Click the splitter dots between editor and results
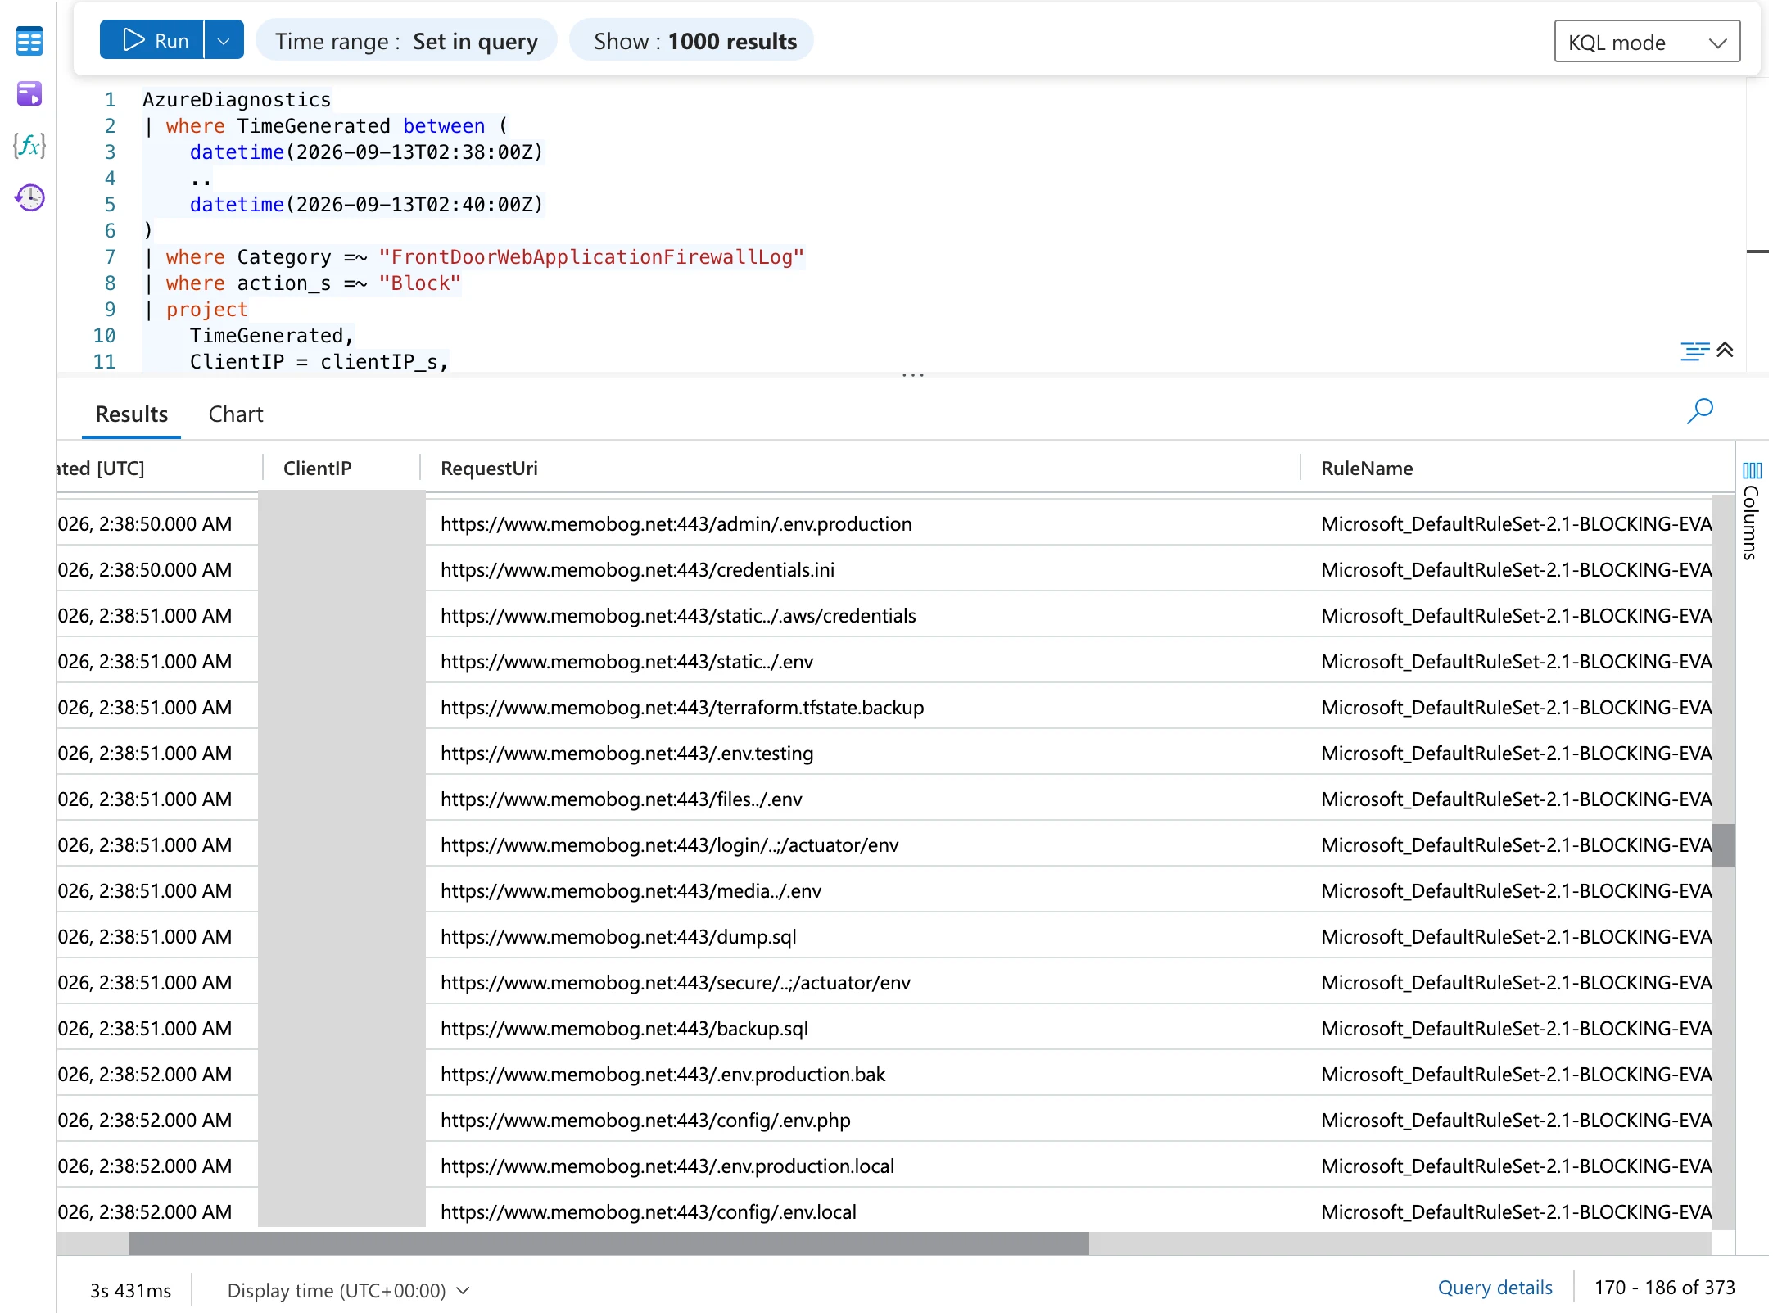The width and height of the screenshot is (1773, 1313). coord(913,375)
